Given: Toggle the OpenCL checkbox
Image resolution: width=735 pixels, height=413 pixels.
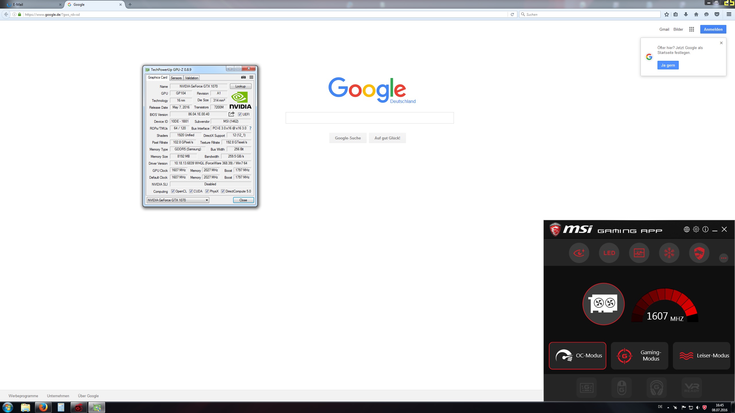Looking at the screenshot, I should (173, 191).
